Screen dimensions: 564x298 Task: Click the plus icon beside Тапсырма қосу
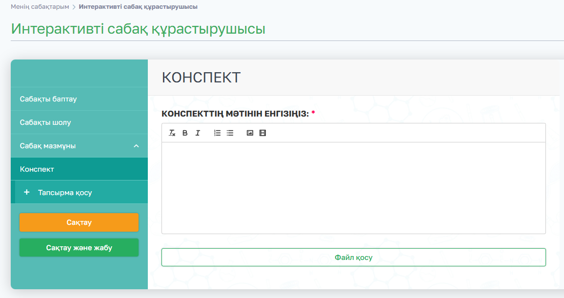27,192
